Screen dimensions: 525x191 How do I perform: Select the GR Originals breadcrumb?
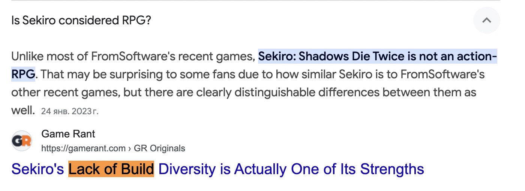click(x=159, y=148)
